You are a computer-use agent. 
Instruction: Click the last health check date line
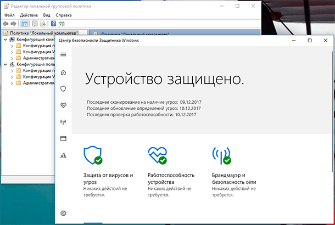(141, 115)
